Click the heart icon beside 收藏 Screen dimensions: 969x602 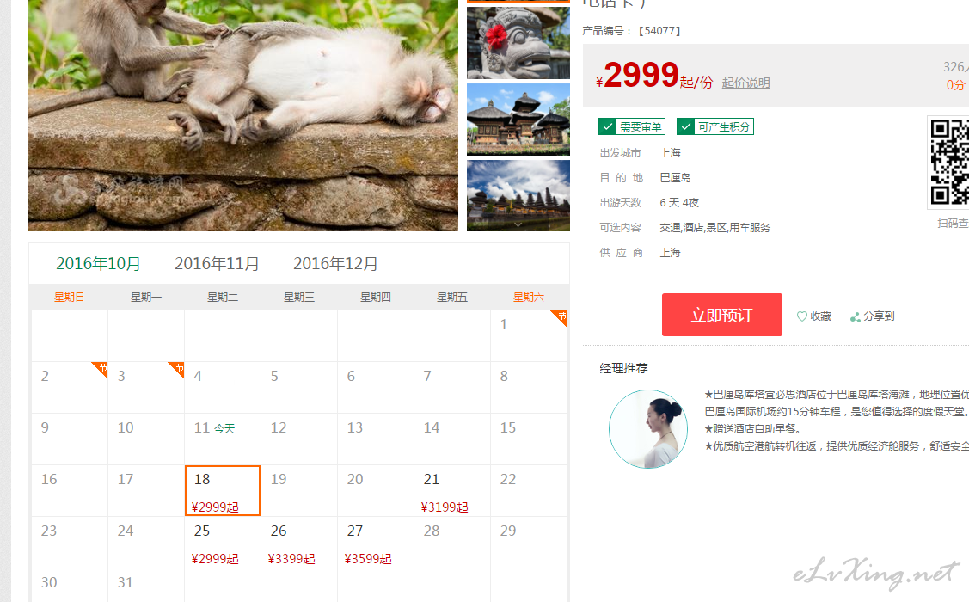pyautogui.click(x=801, y=316)
